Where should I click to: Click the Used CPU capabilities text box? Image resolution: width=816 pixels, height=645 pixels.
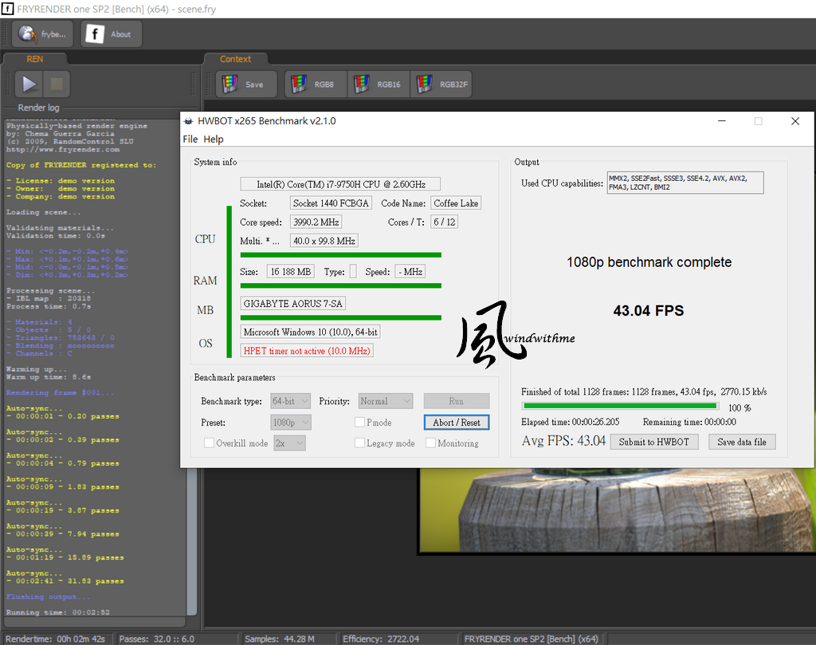pos(685,183)
